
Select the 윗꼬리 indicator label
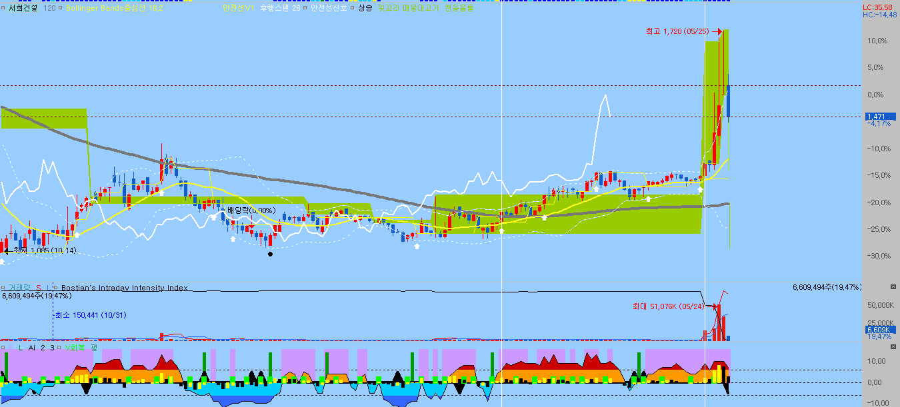pos(388,8)
